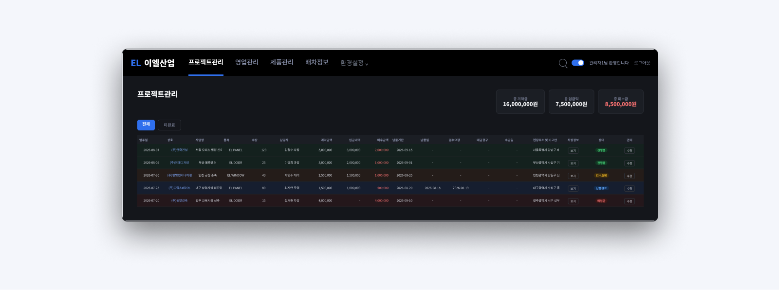This screenshot has width=779, height=290.
Task: Click the 상호 column header
Action: (170, 140)
